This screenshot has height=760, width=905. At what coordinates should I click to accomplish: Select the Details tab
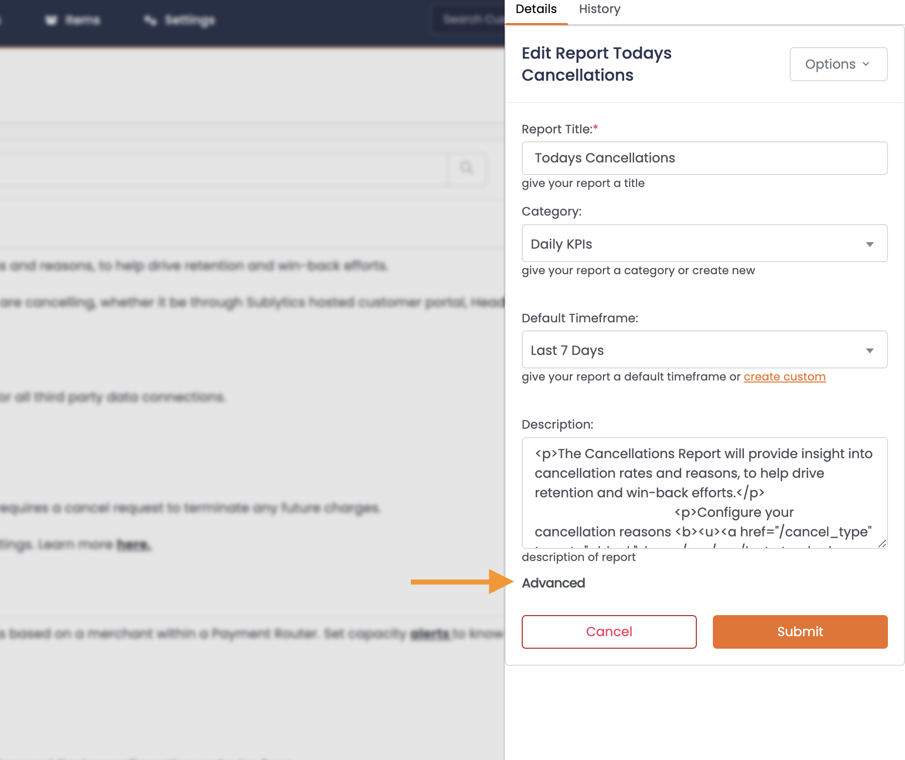click(x=536, y=9)
